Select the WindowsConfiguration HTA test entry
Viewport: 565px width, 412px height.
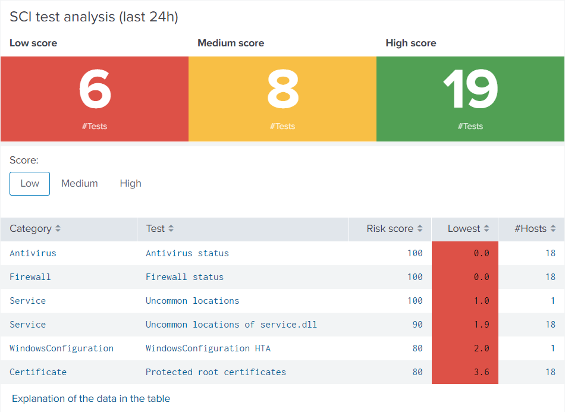tap(208, 348)
